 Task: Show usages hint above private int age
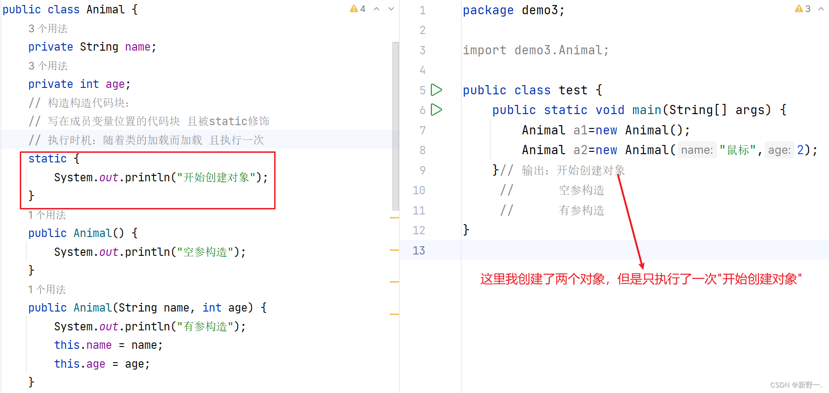coord(48,66)
